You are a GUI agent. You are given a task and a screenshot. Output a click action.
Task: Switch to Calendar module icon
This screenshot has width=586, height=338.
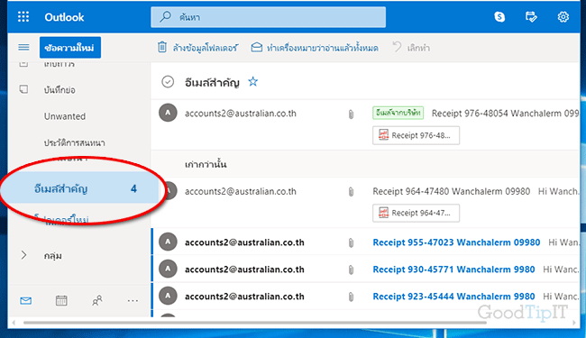(x=61, y=301)
